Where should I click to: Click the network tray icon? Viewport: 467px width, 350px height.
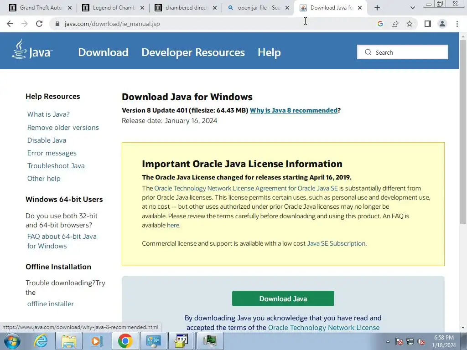pyautogui.click(x=410, y=341)
